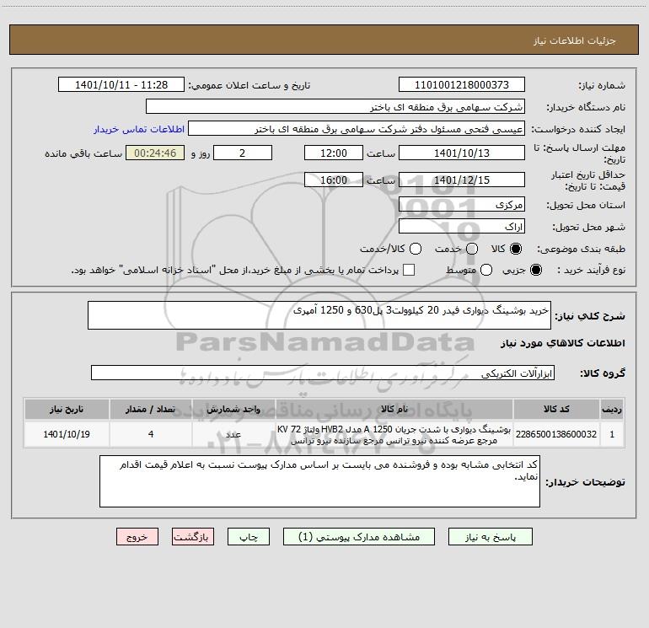Click the buyer organization name field

[335, 107]
